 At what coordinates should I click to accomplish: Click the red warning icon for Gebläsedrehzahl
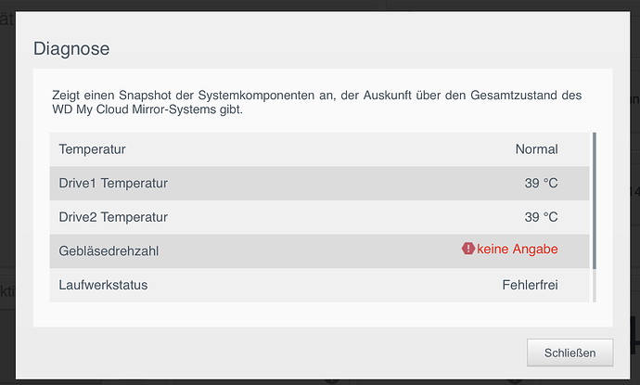coord(468,249)
